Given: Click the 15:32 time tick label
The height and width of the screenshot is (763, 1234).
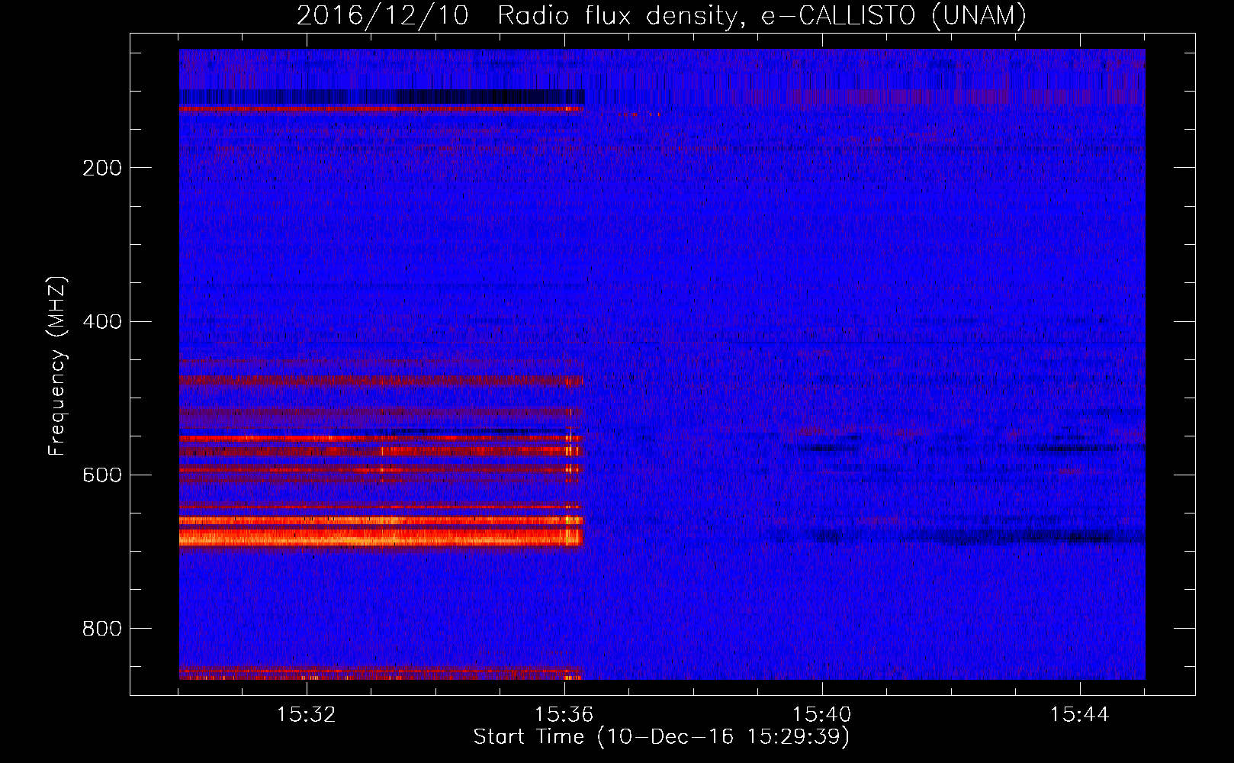Looking at the screenshot, I should tap(307, 715).
